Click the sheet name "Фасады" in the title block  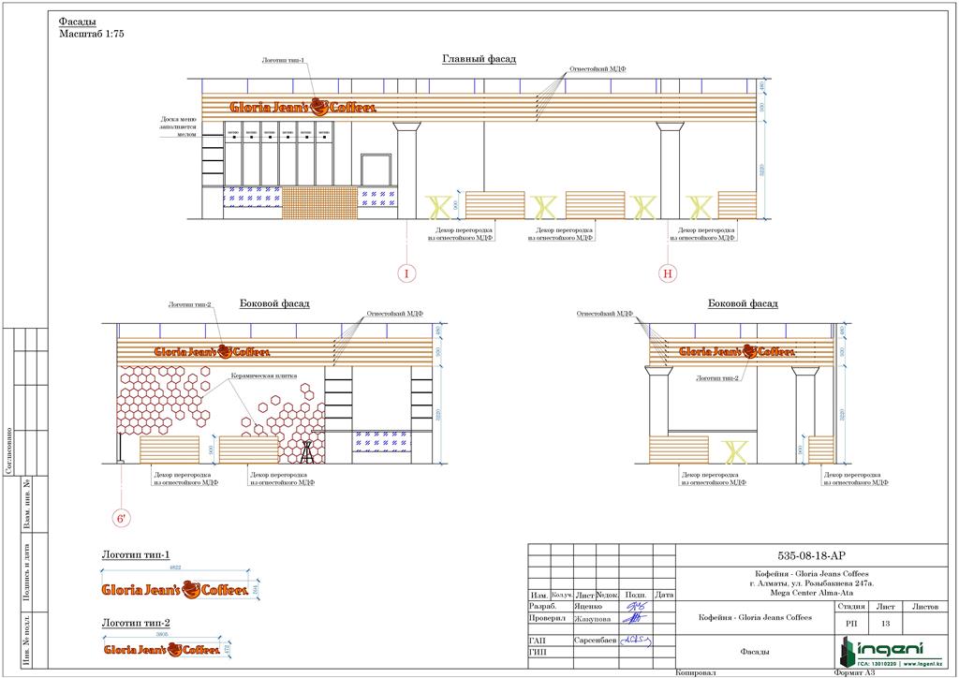(755, 653)
